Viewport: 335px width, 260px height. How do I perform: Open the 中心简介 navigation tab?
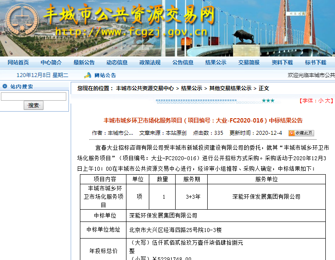point(51,63)
